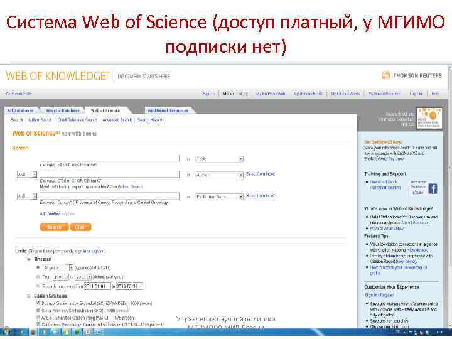The height and width of the screenshot is (339, 452).
Task: Click the Recorded Training link
Action: (385, 187)
